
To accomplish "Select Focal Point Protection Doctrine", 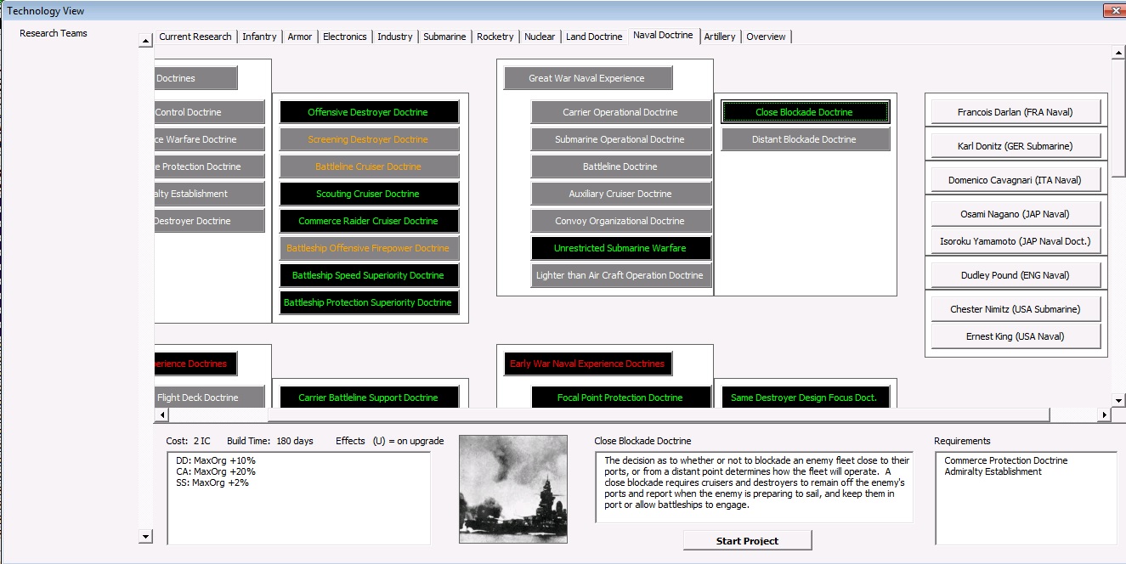I will 621,397.
